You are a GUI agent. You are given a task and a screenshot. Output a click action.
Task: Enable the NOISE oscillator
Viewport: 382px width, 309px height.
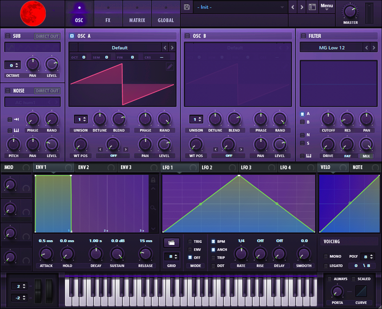[8, 90]
